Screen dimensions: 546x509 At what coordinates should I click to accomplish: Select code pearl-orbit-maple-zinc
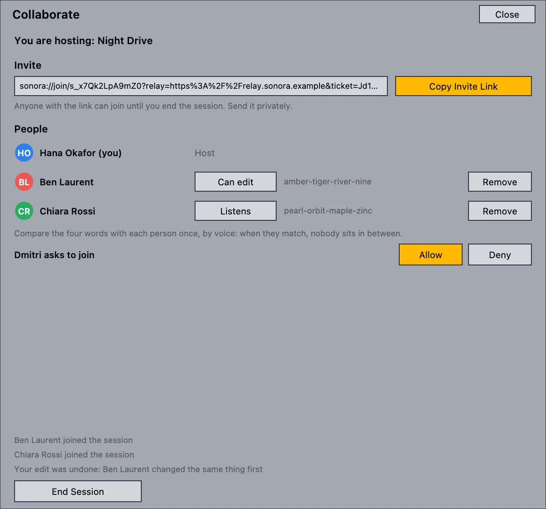click(x=328, y=211)
